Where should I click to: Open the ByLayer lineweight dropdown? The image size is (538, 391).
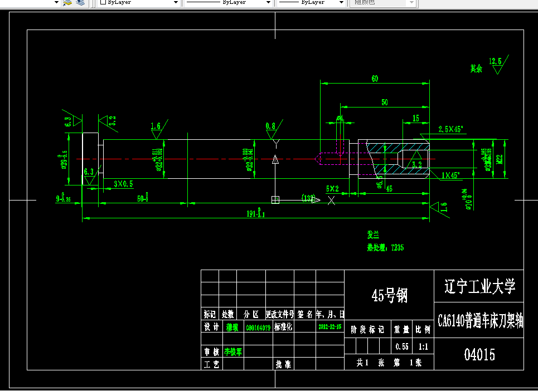click(x=341, y=2)
